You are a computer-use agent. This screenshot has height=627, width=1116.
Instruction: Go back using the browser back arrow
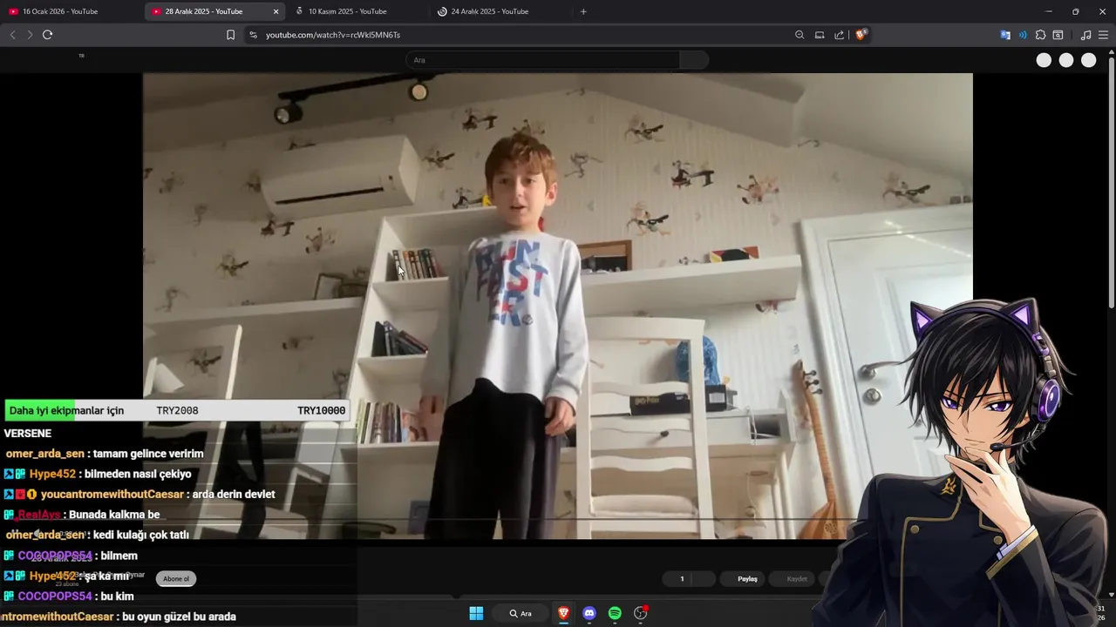(x=12, y=35)
